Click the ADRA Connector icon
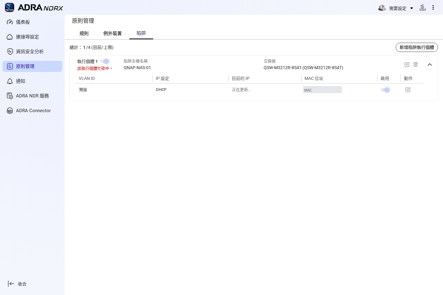This screenshot has width=443, height=295. pos(10,111)
